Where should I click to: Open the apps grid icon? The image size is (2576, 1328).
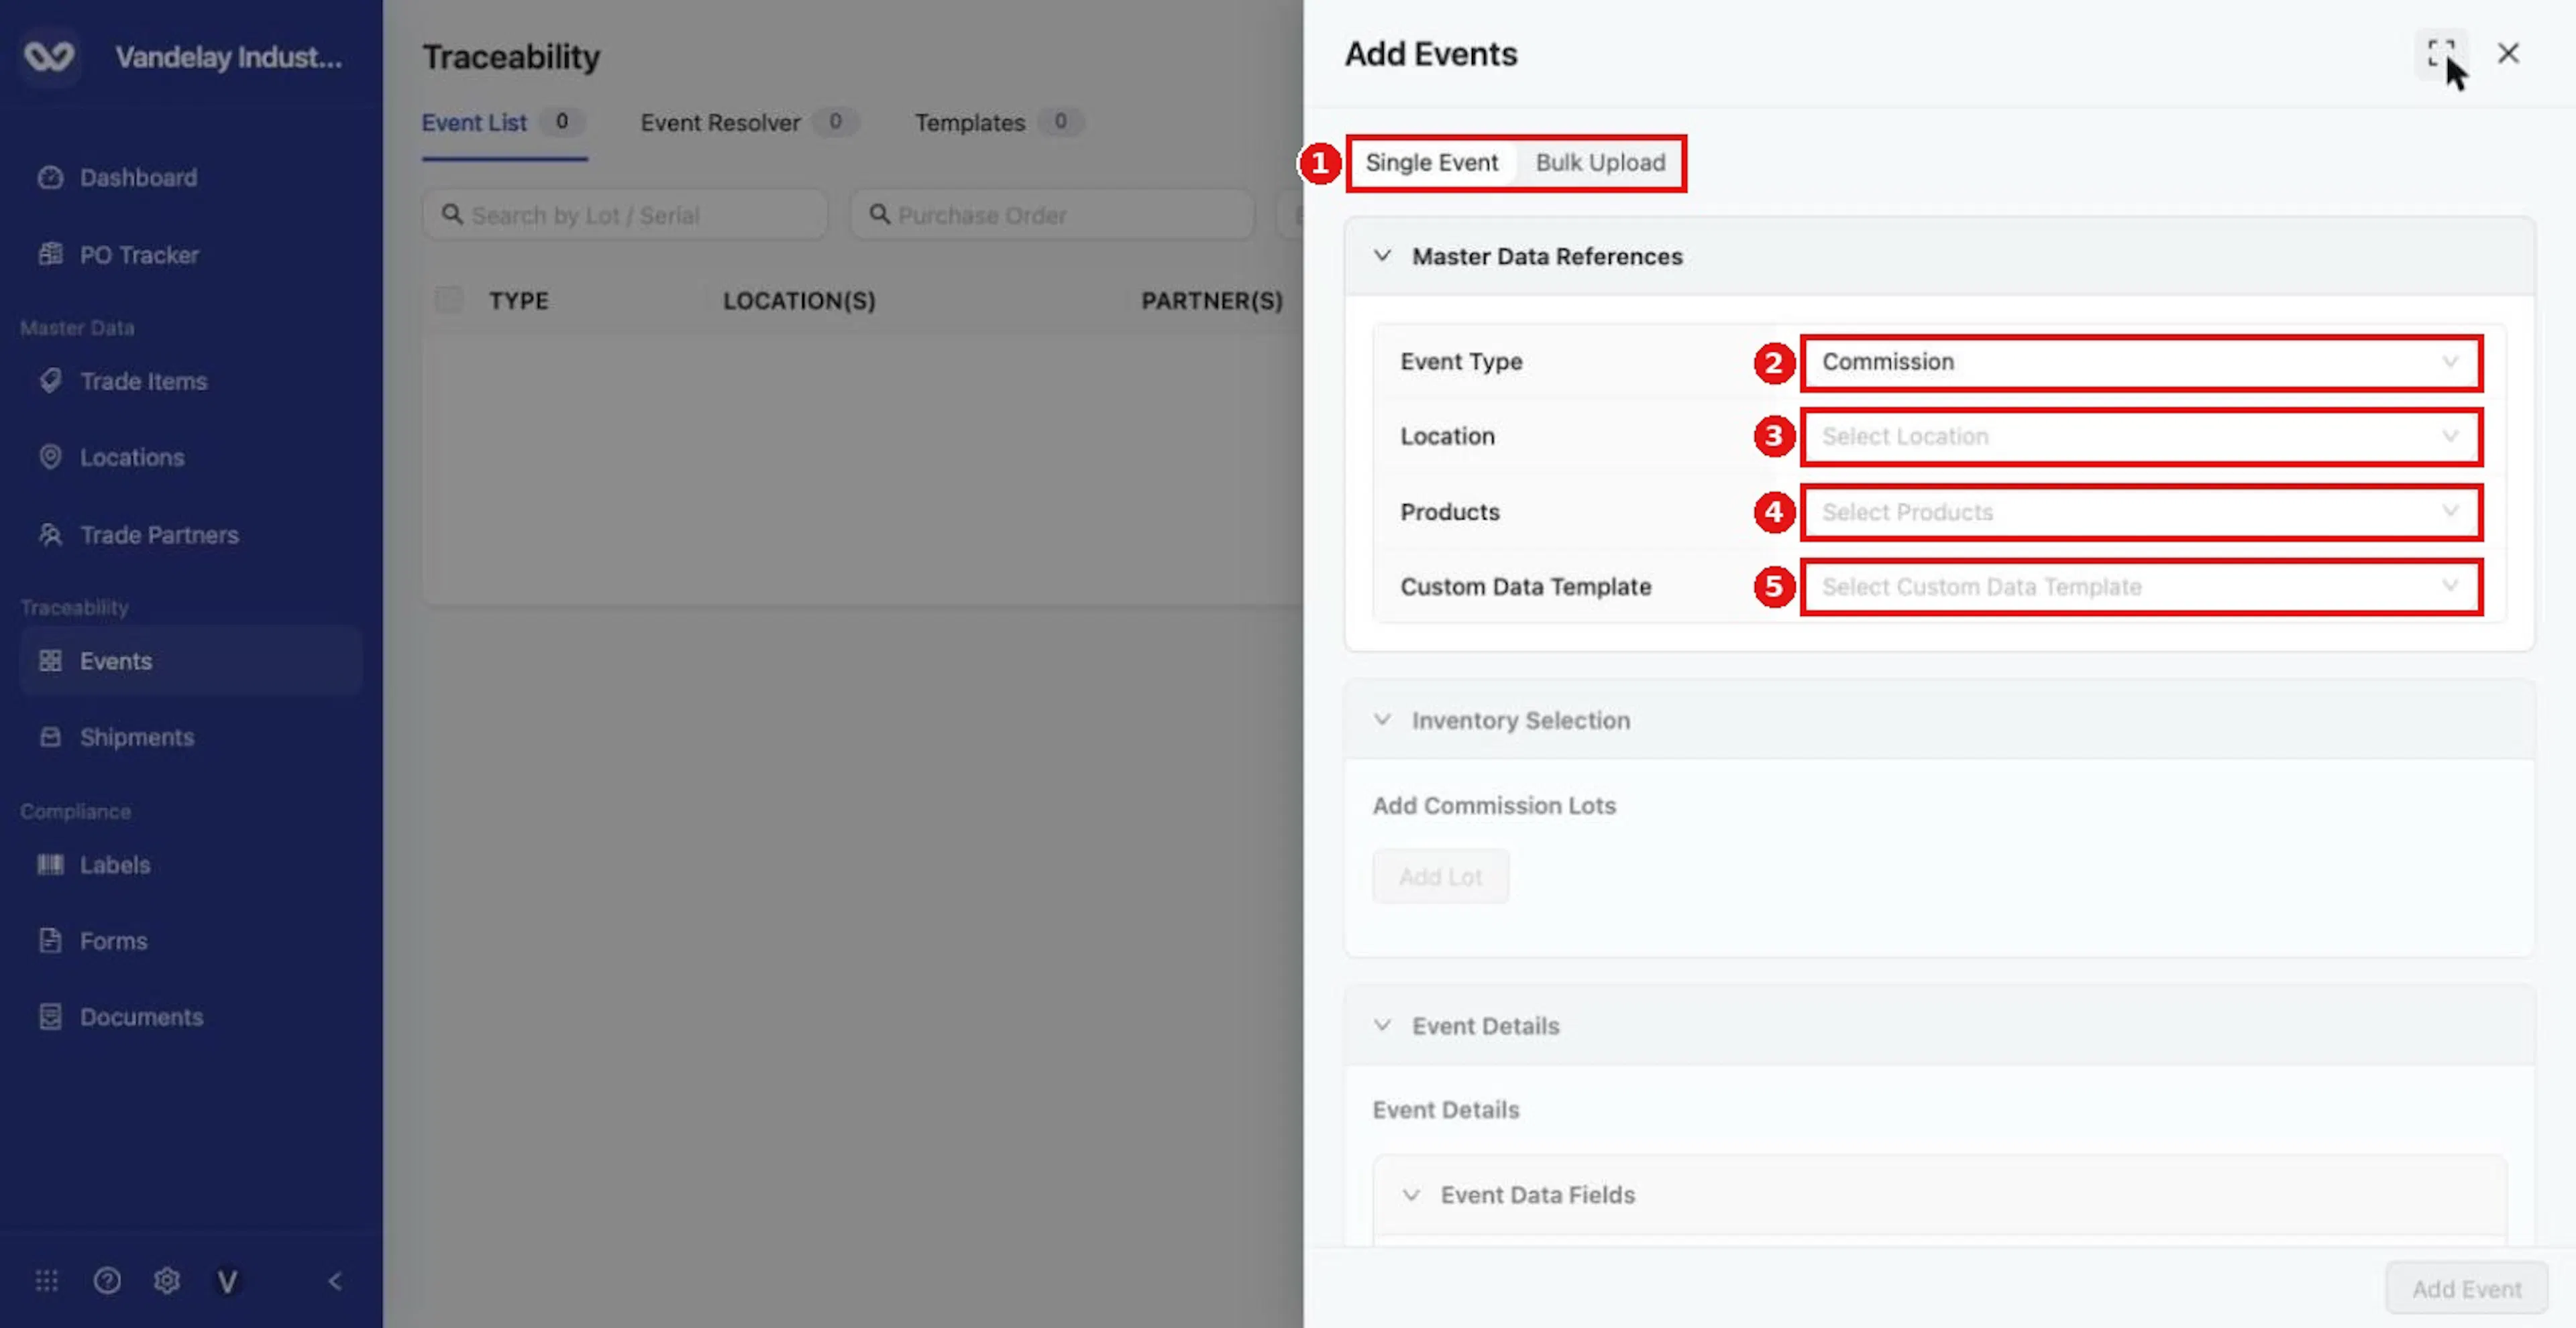(47, 1280)
